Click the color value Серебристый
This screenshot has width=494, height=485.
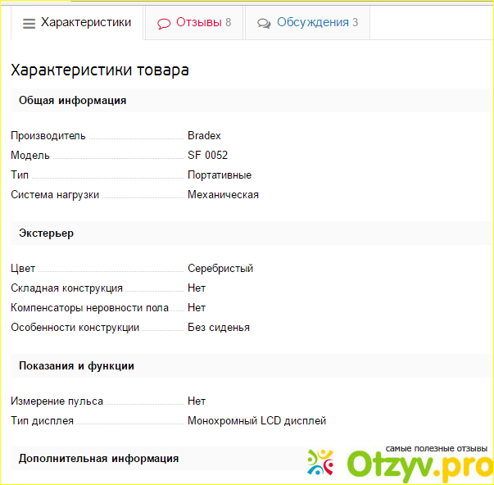220,269
